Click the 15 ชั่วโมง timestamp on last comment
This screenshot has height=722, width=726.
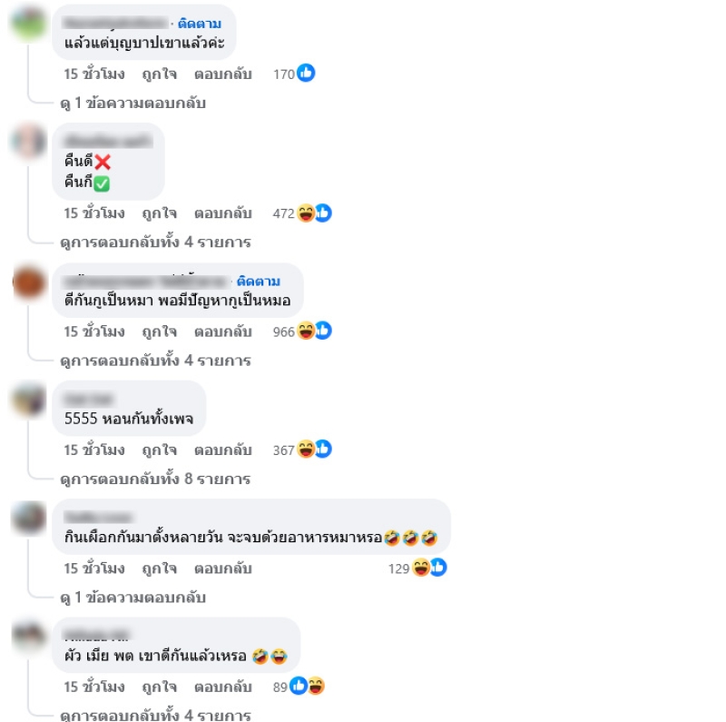tap(94, 687)
